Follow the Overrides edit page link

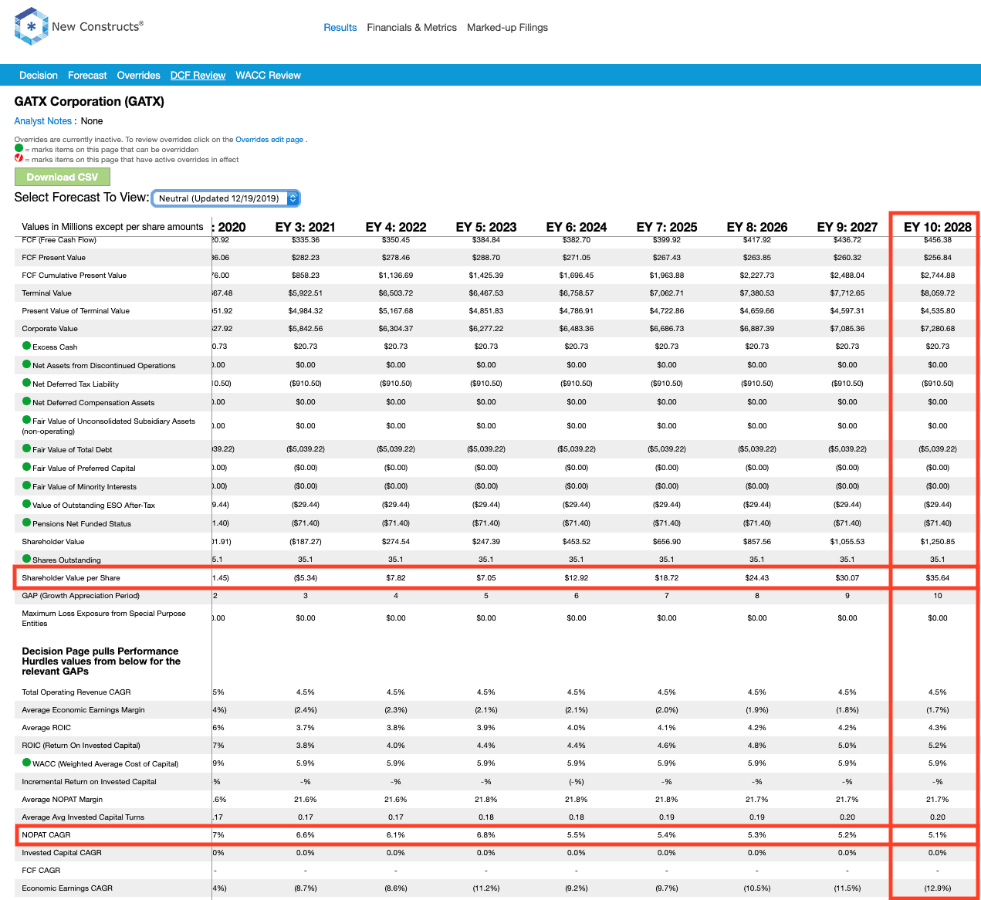[269, 140]
